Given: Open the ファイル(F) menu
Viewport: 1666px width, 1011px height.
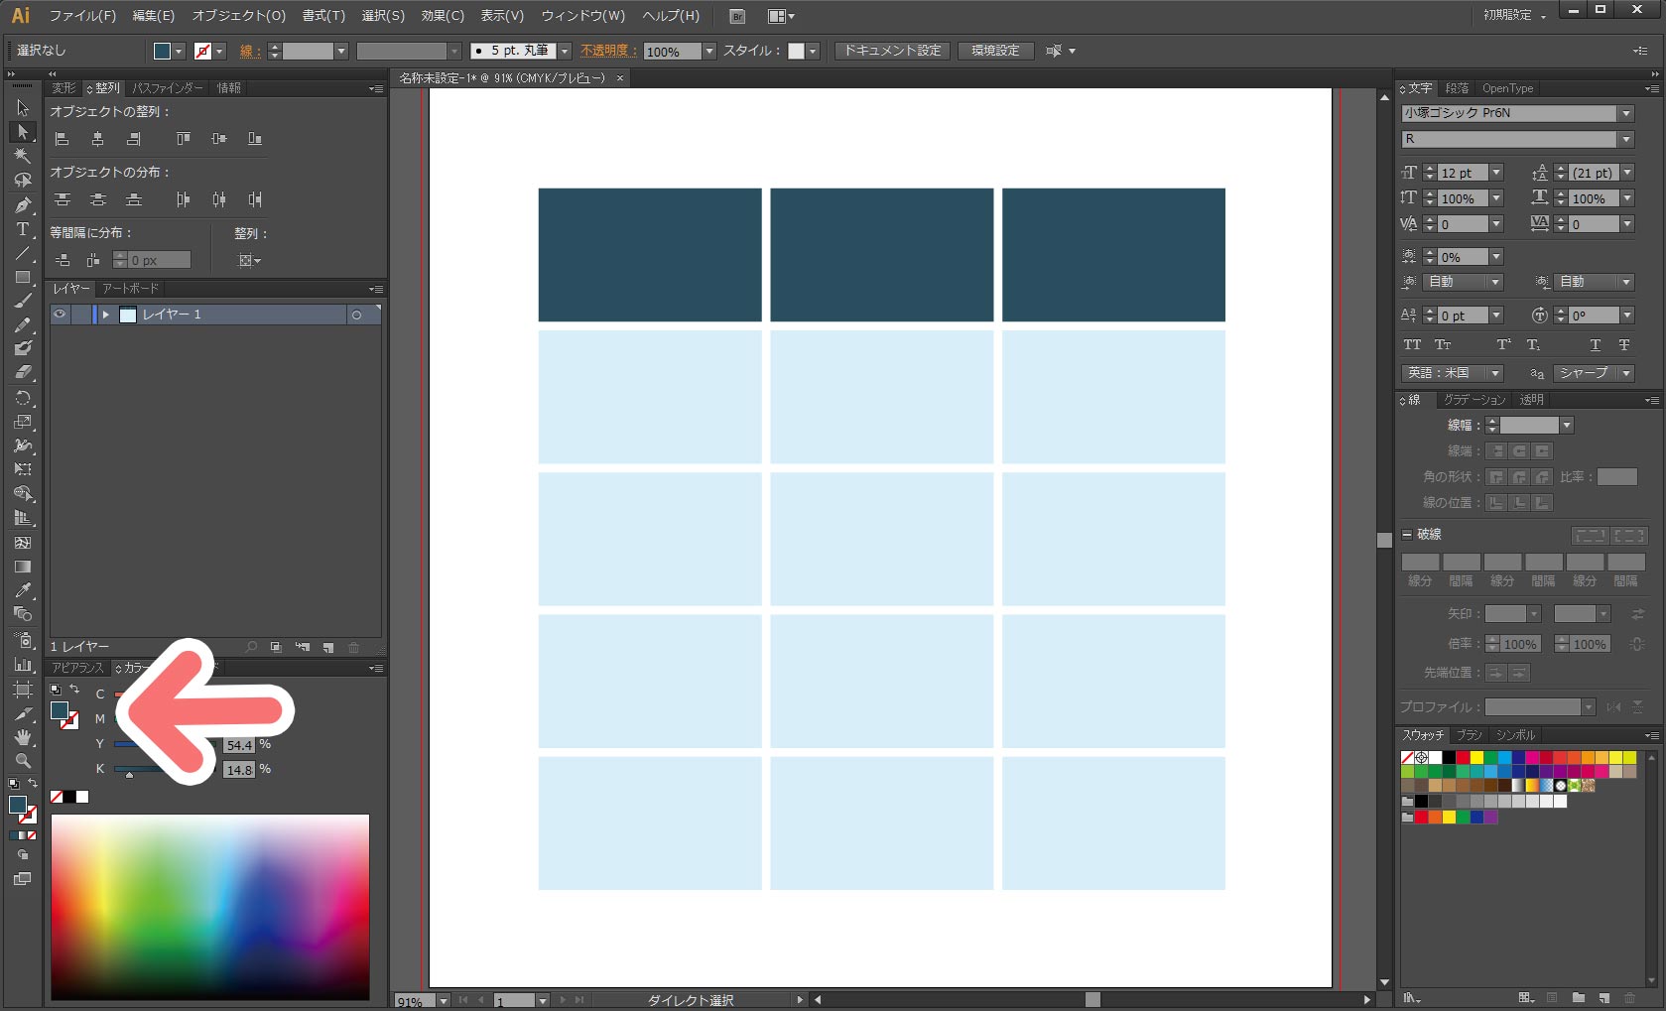Looking at the screenshot, I should coord(82,16).
